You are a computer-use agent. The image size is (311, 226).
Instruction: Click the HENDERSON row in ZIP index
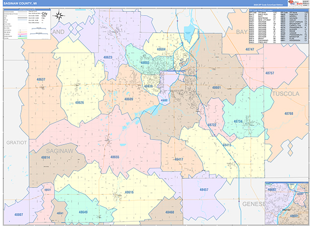click(294, 40)
